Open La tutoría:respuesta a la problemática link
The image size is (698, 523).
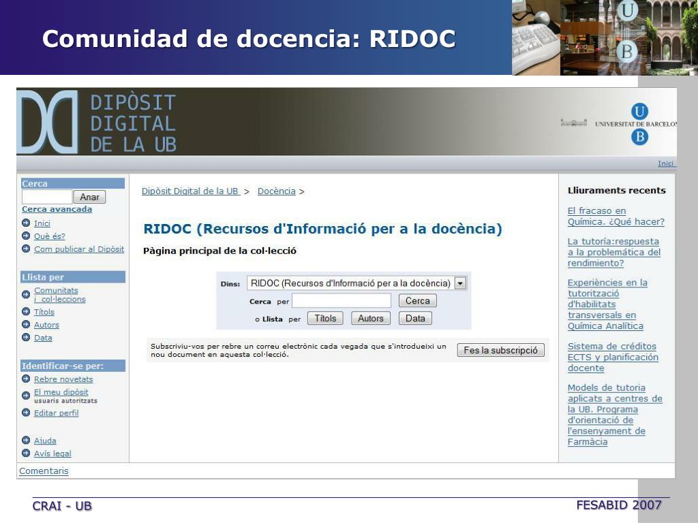tap(614, 252)
